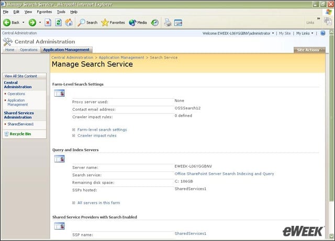
Task: Open the Help menu
Action: tap(74, 12)
